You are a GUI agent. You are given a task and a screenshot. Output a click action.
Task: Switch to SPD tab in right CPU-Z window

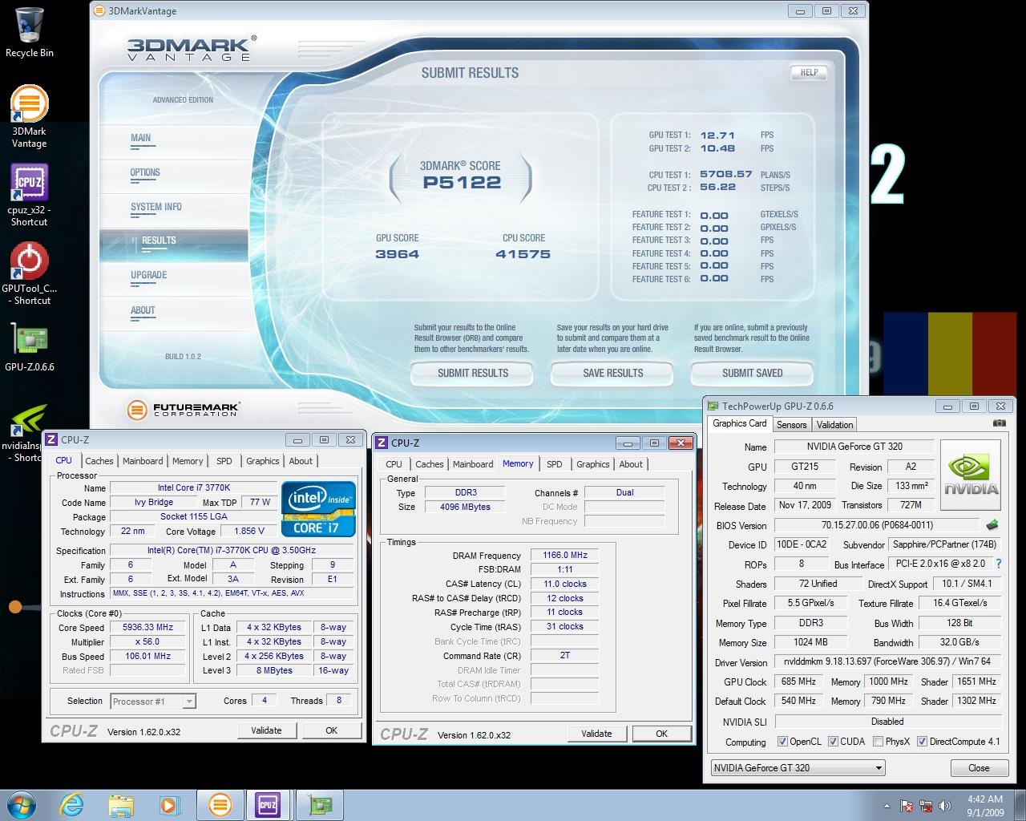point(555,464)
